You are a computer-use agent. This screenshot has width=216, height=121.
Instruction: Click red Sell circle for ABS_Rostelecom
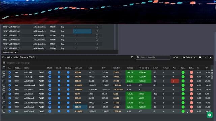[x=191, y=103]
